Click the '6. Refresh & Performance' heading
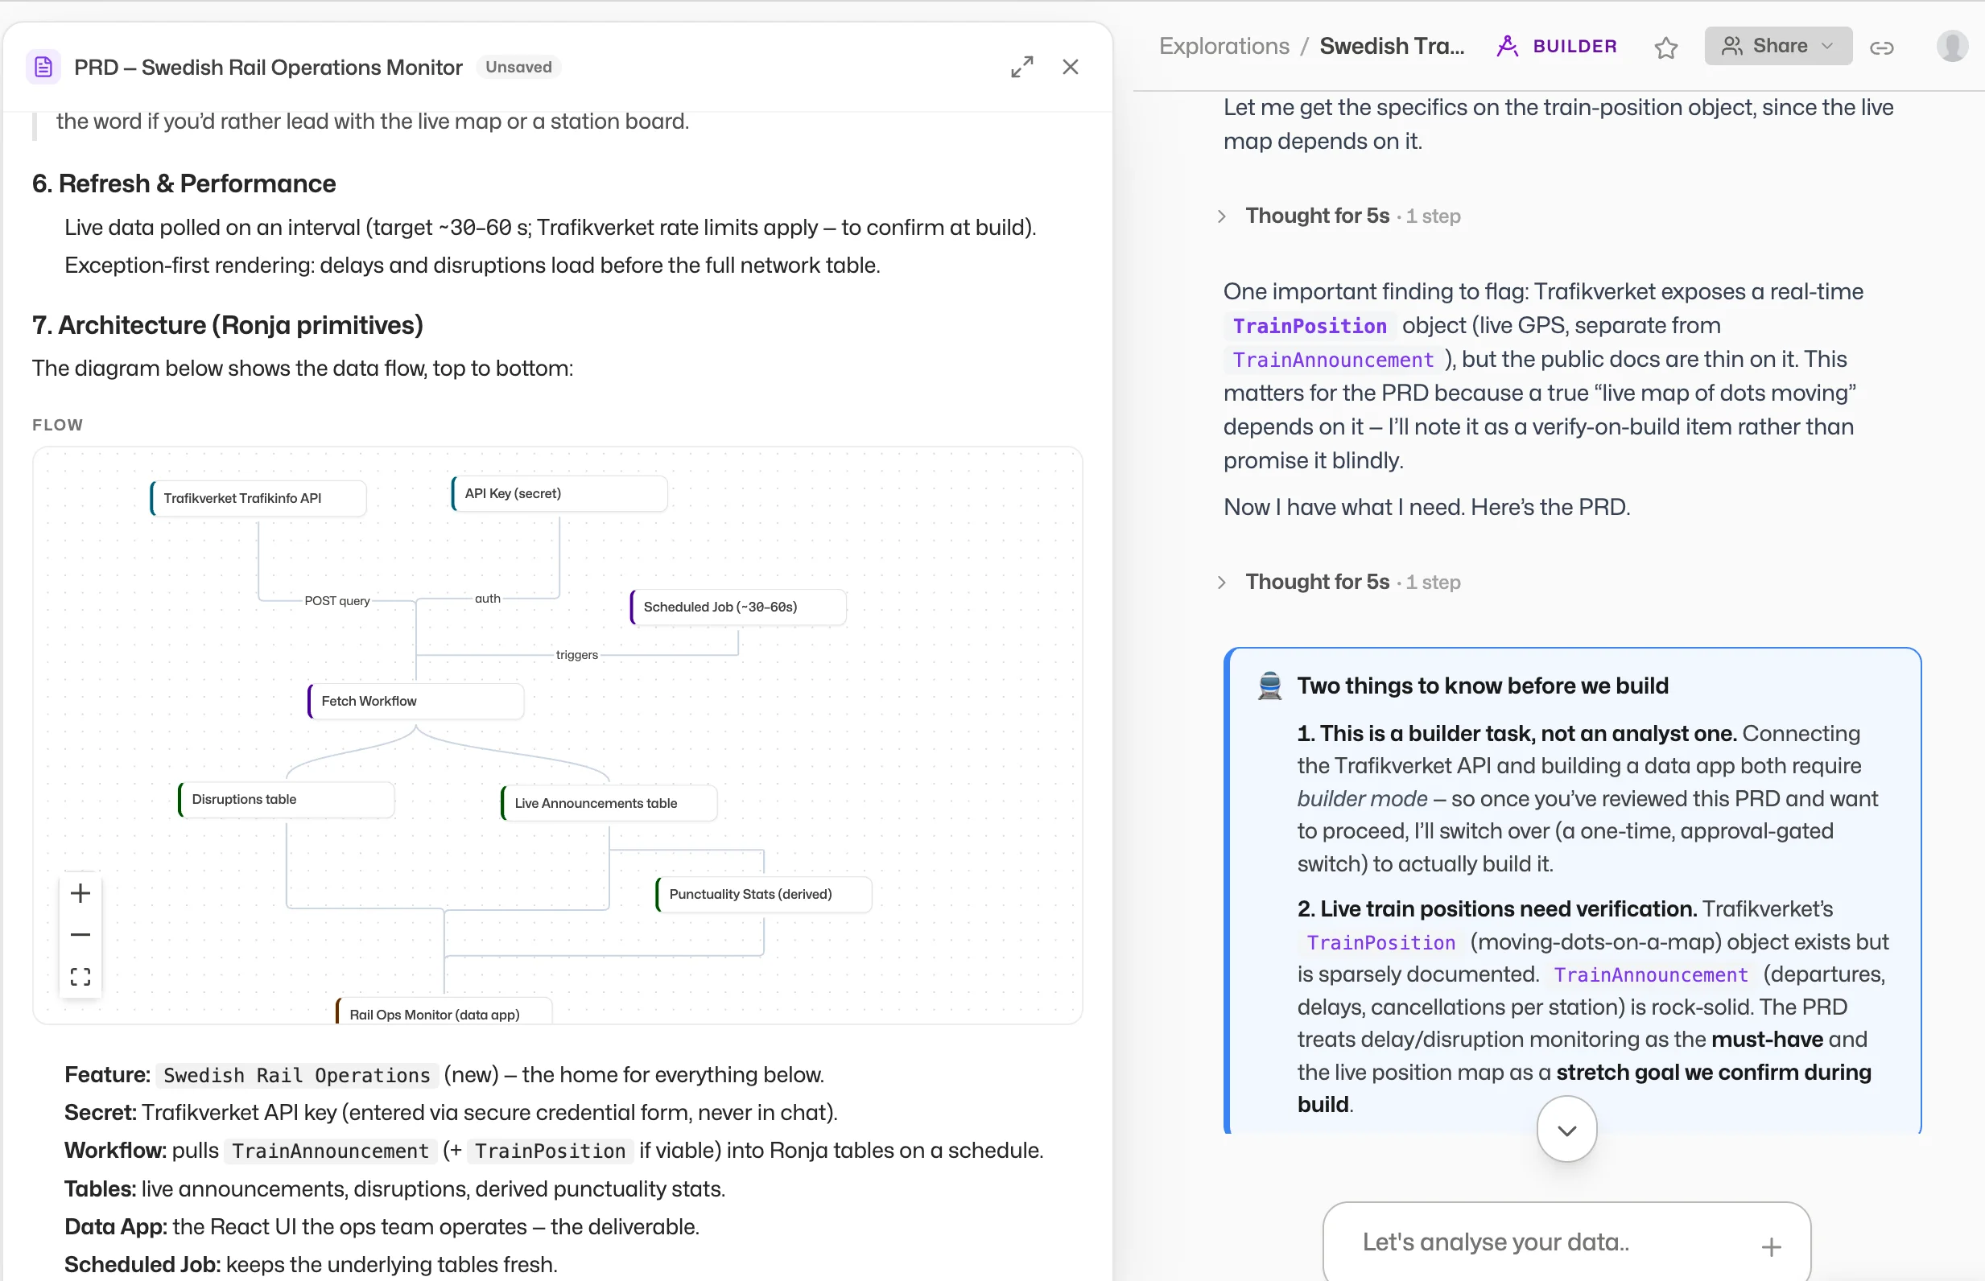The width and height of the screenshot is (1985, 1281). [x=184, y=183]
